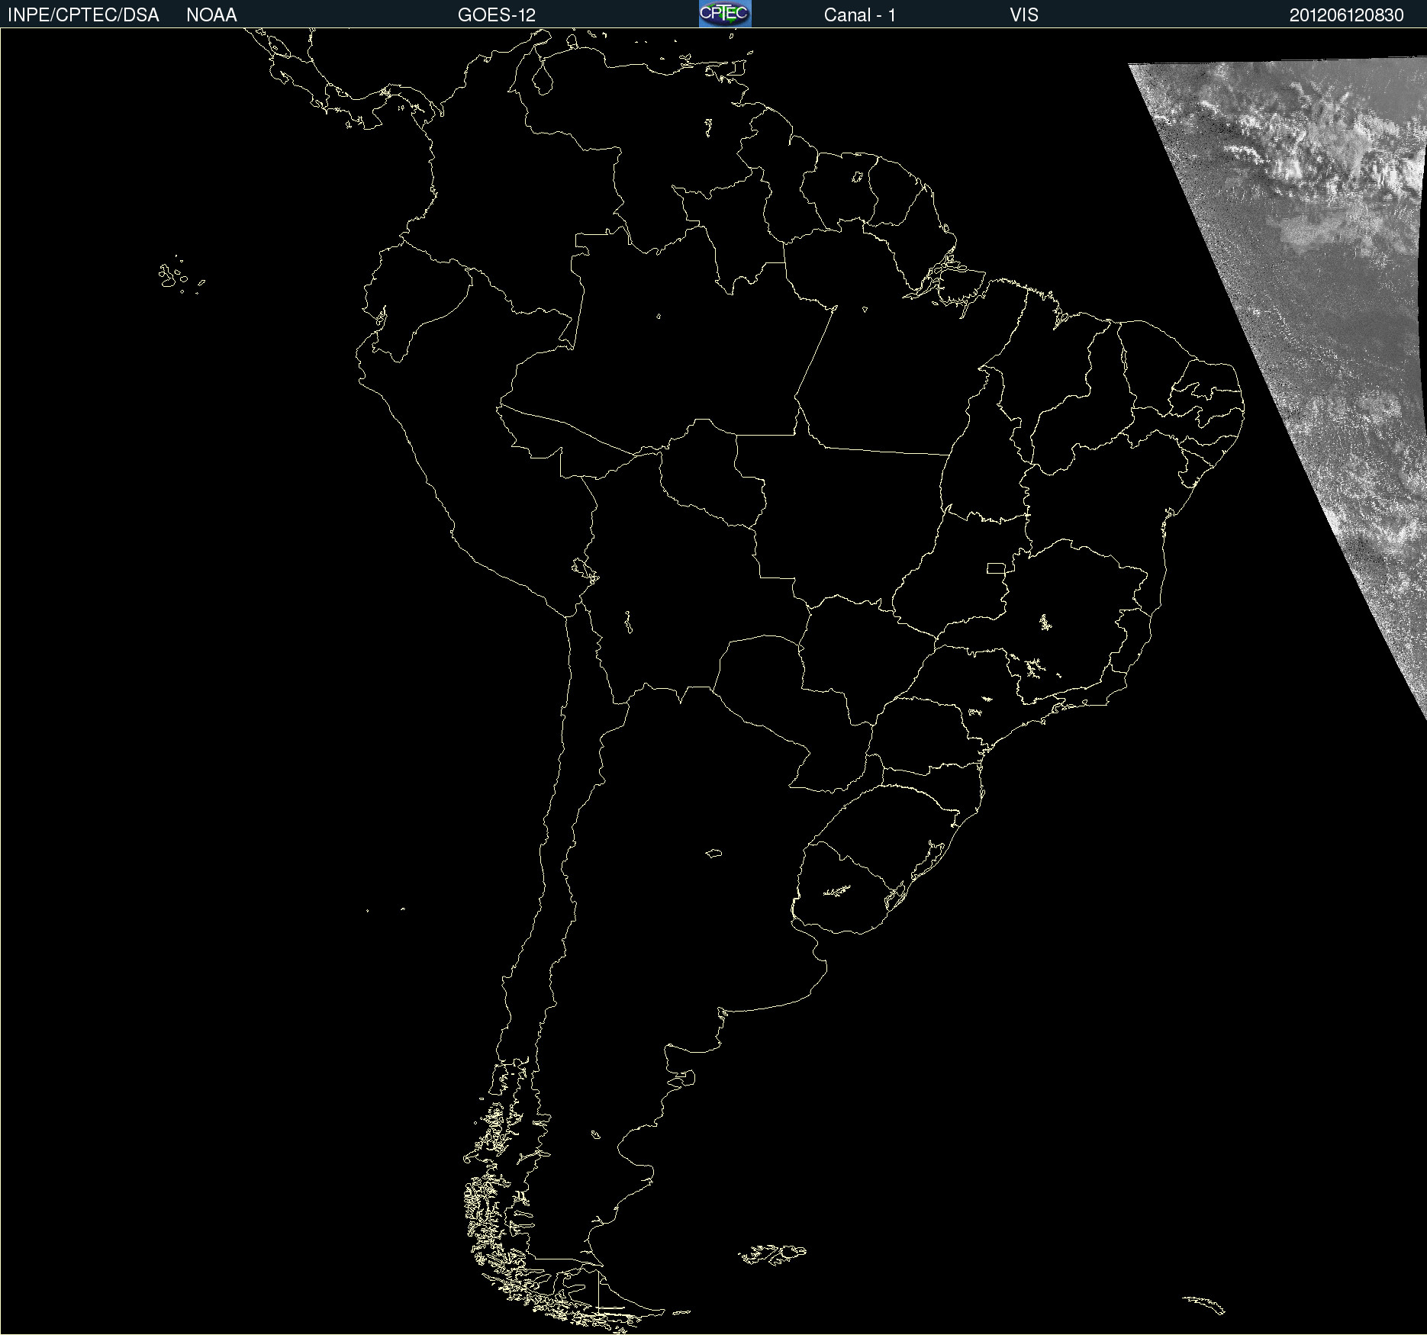This screenshot has width=1427, height=1335.
Task: Click the timestamp 201206120830
Action: click(1347, 15)
